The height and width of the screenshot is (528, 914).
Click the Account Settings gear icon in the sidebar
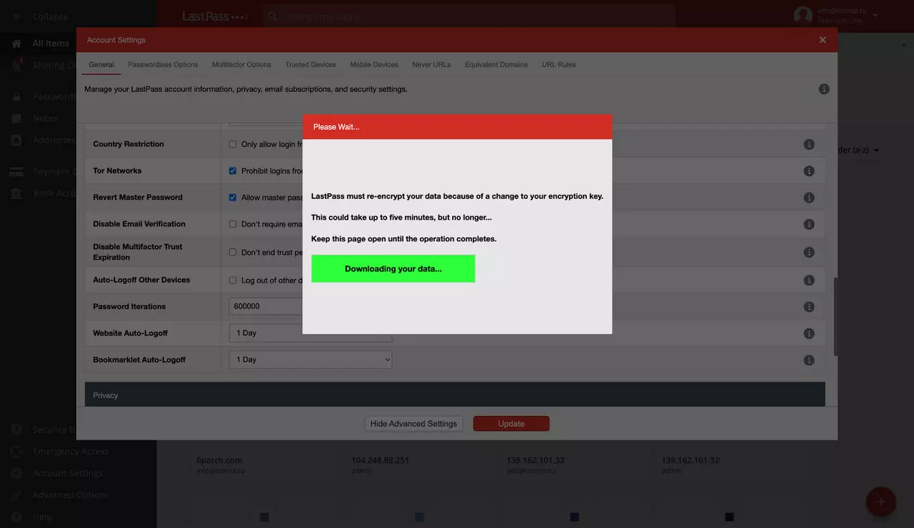click(16, 473)
